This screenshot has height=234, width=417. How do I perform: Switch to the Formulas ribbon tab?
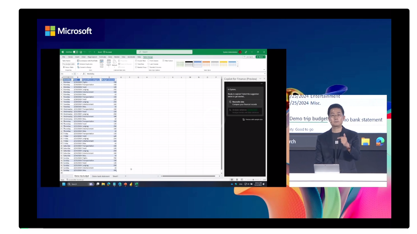pyautogui.click(x=103, y=57)
